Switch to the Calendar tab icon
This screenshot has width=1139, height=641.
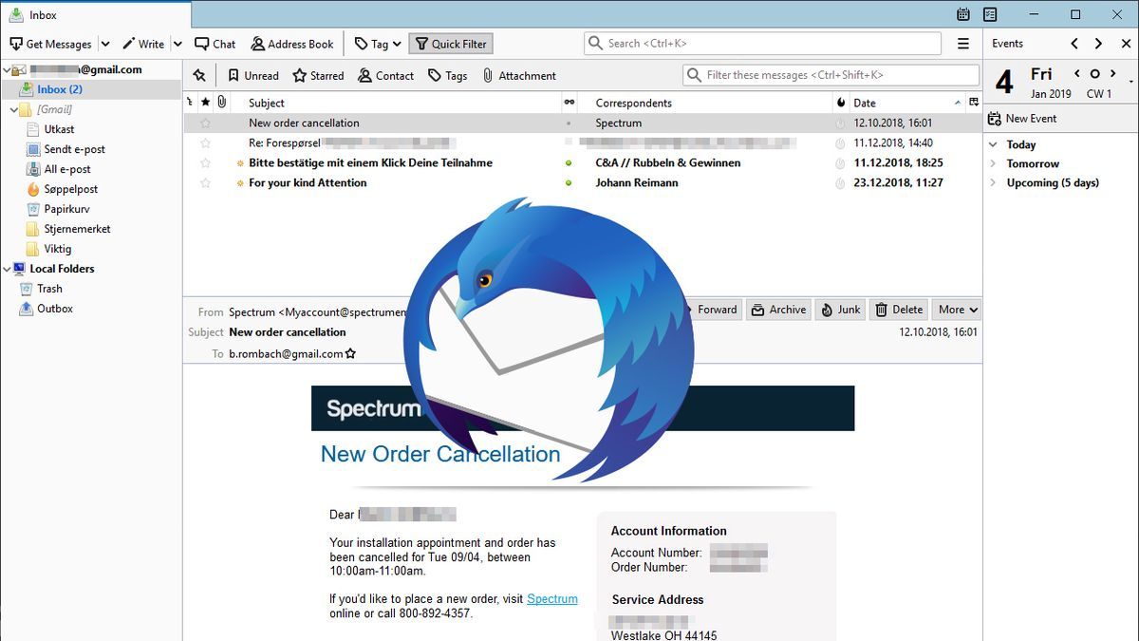pyautogui.click(x=963, y=14)
